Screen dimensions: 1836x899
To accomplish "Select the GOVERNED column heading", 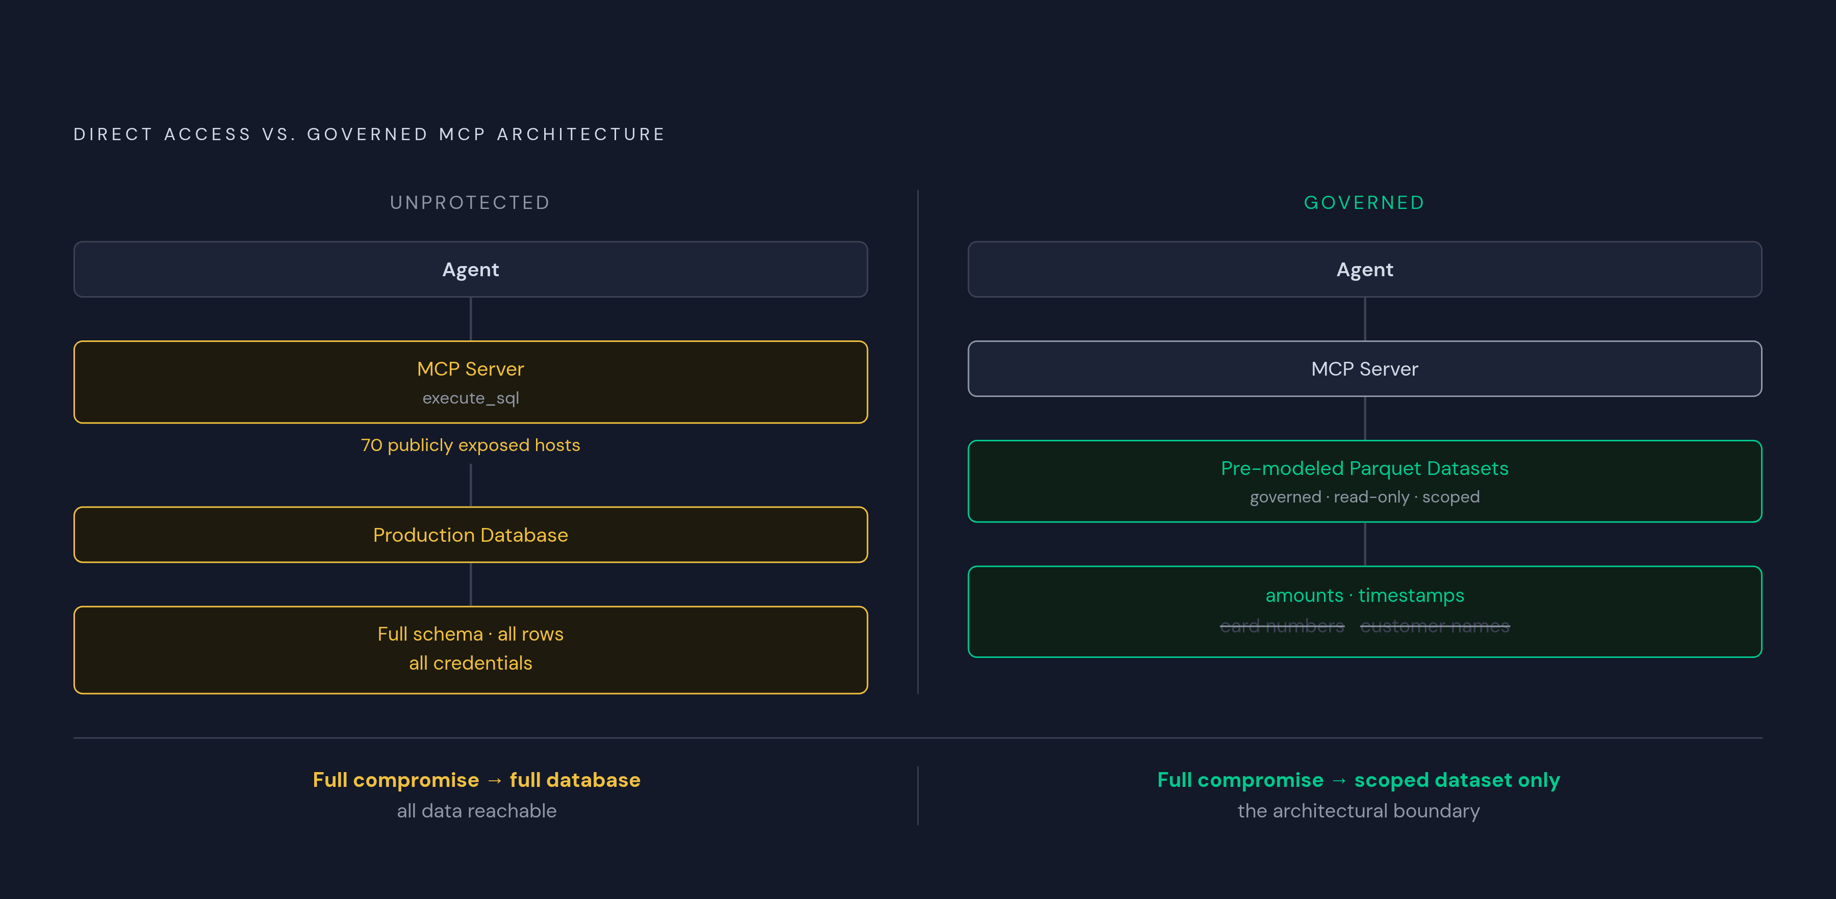I will [1364, 202].
